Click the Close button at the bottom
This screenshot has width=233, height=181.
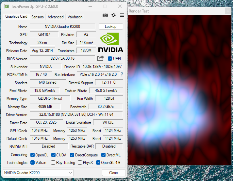[114, 173]
